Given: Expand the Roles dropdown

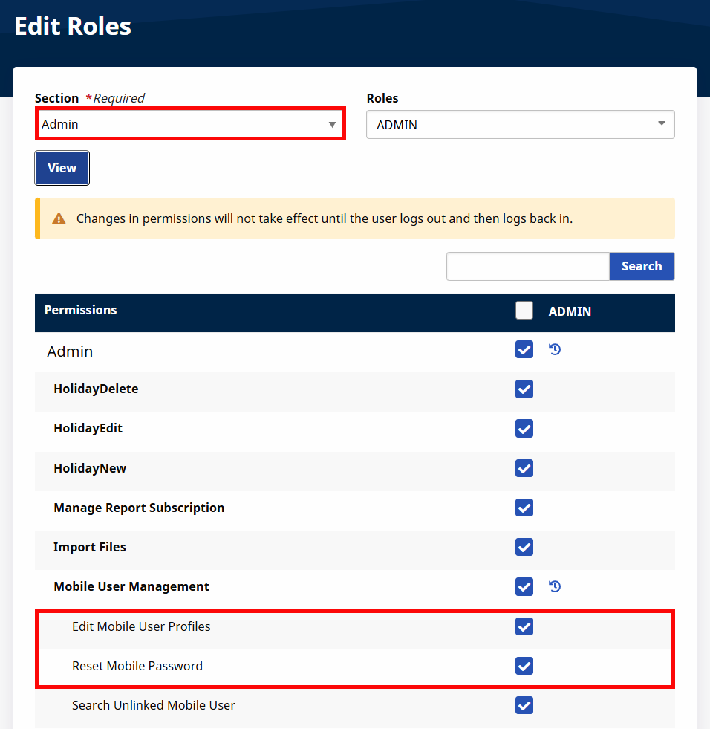Looking at the screenshot, I should pyautogui.click(x=520, y=125).
